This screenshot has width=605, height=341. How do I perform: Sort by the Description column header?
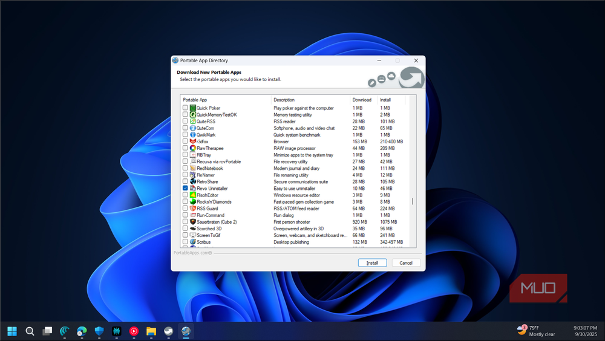[310, 100]
